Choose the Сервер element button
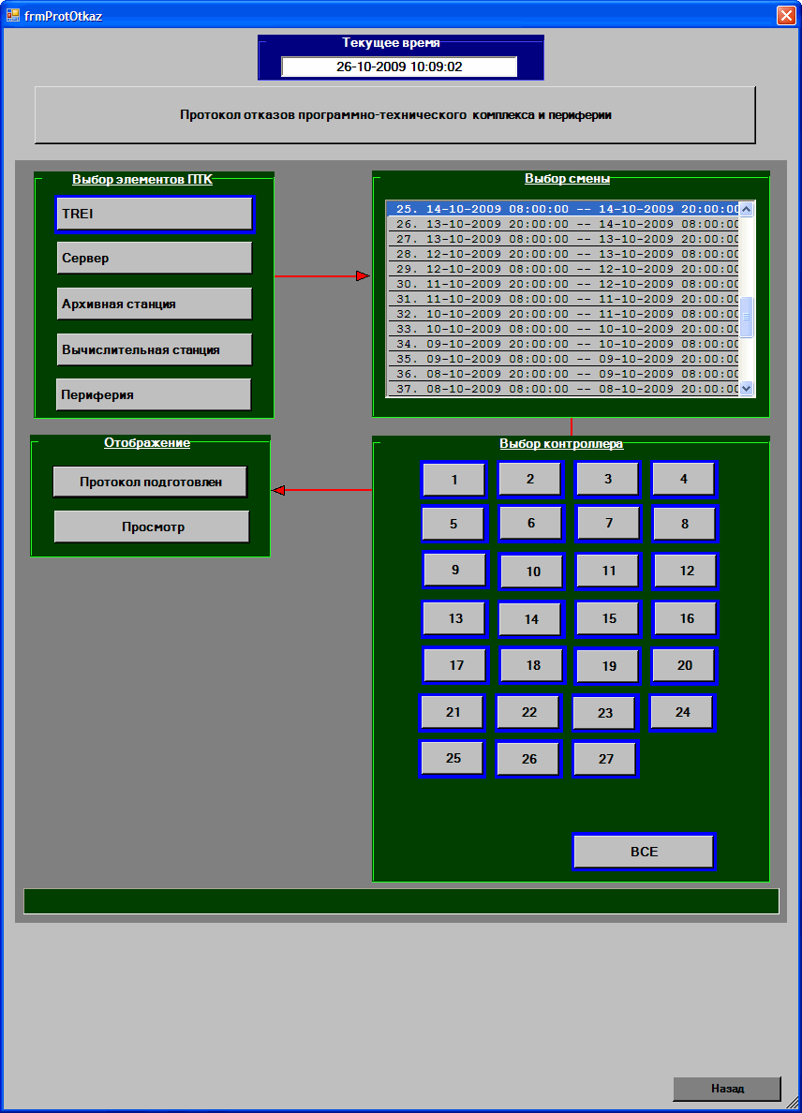Viewport: 802px width, 1113px height. [x=154, y=258]
